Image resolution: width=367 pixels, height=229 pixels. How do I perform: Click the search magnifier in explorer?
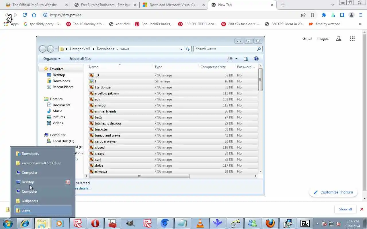(259, 49)
